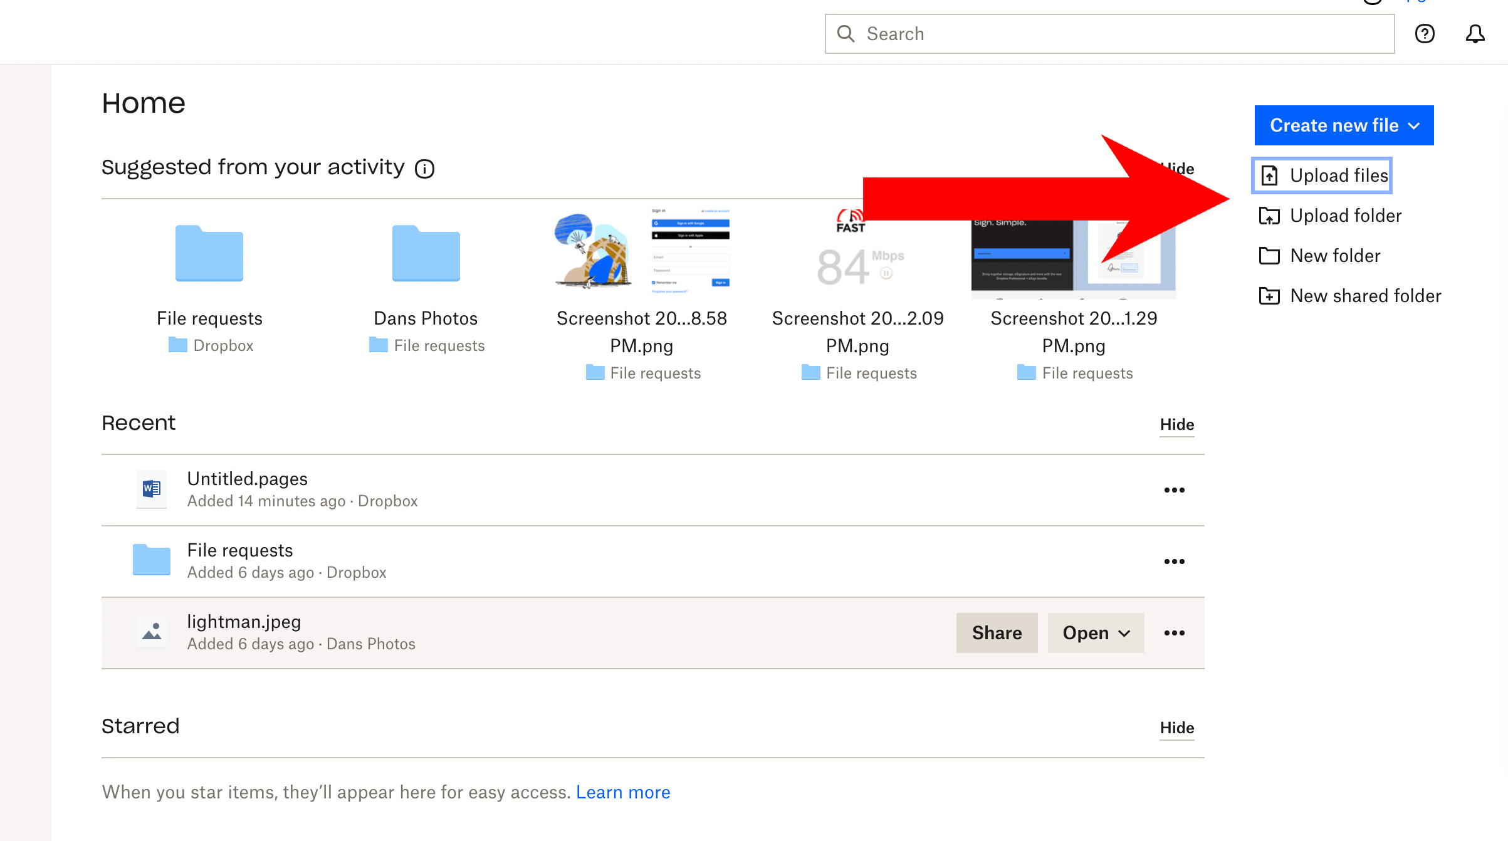
Task: Click the Upload folder icon
Action: point(1269,216)
